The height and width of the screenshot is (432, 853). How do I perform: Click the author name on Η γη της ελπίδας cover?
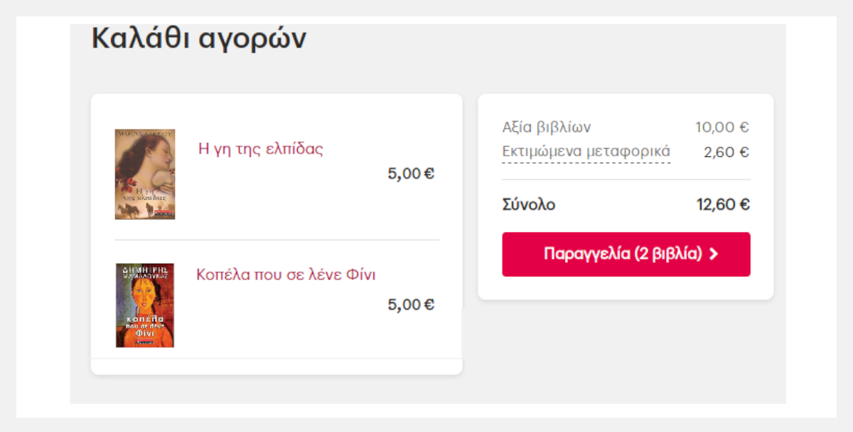tap(145, 133)
